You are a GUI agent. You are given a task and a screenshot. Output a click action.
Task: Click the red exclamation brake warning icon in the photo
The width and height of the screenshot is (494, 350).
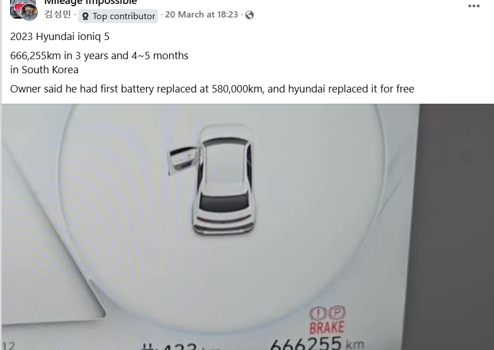(317, 313)
